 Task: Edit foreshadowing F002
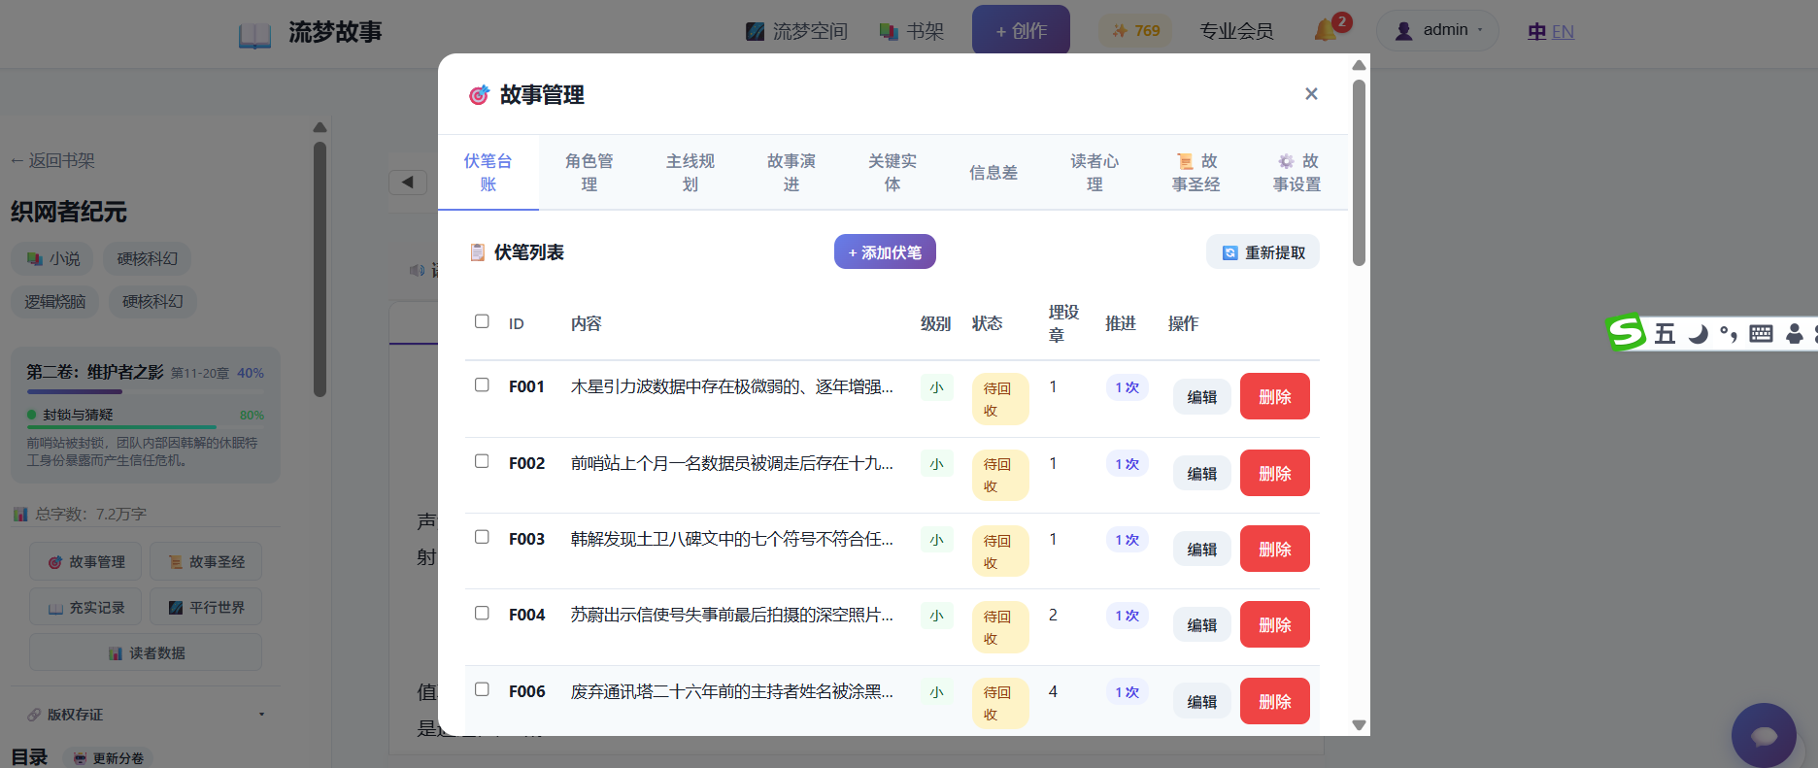(x=1202, y=473)
